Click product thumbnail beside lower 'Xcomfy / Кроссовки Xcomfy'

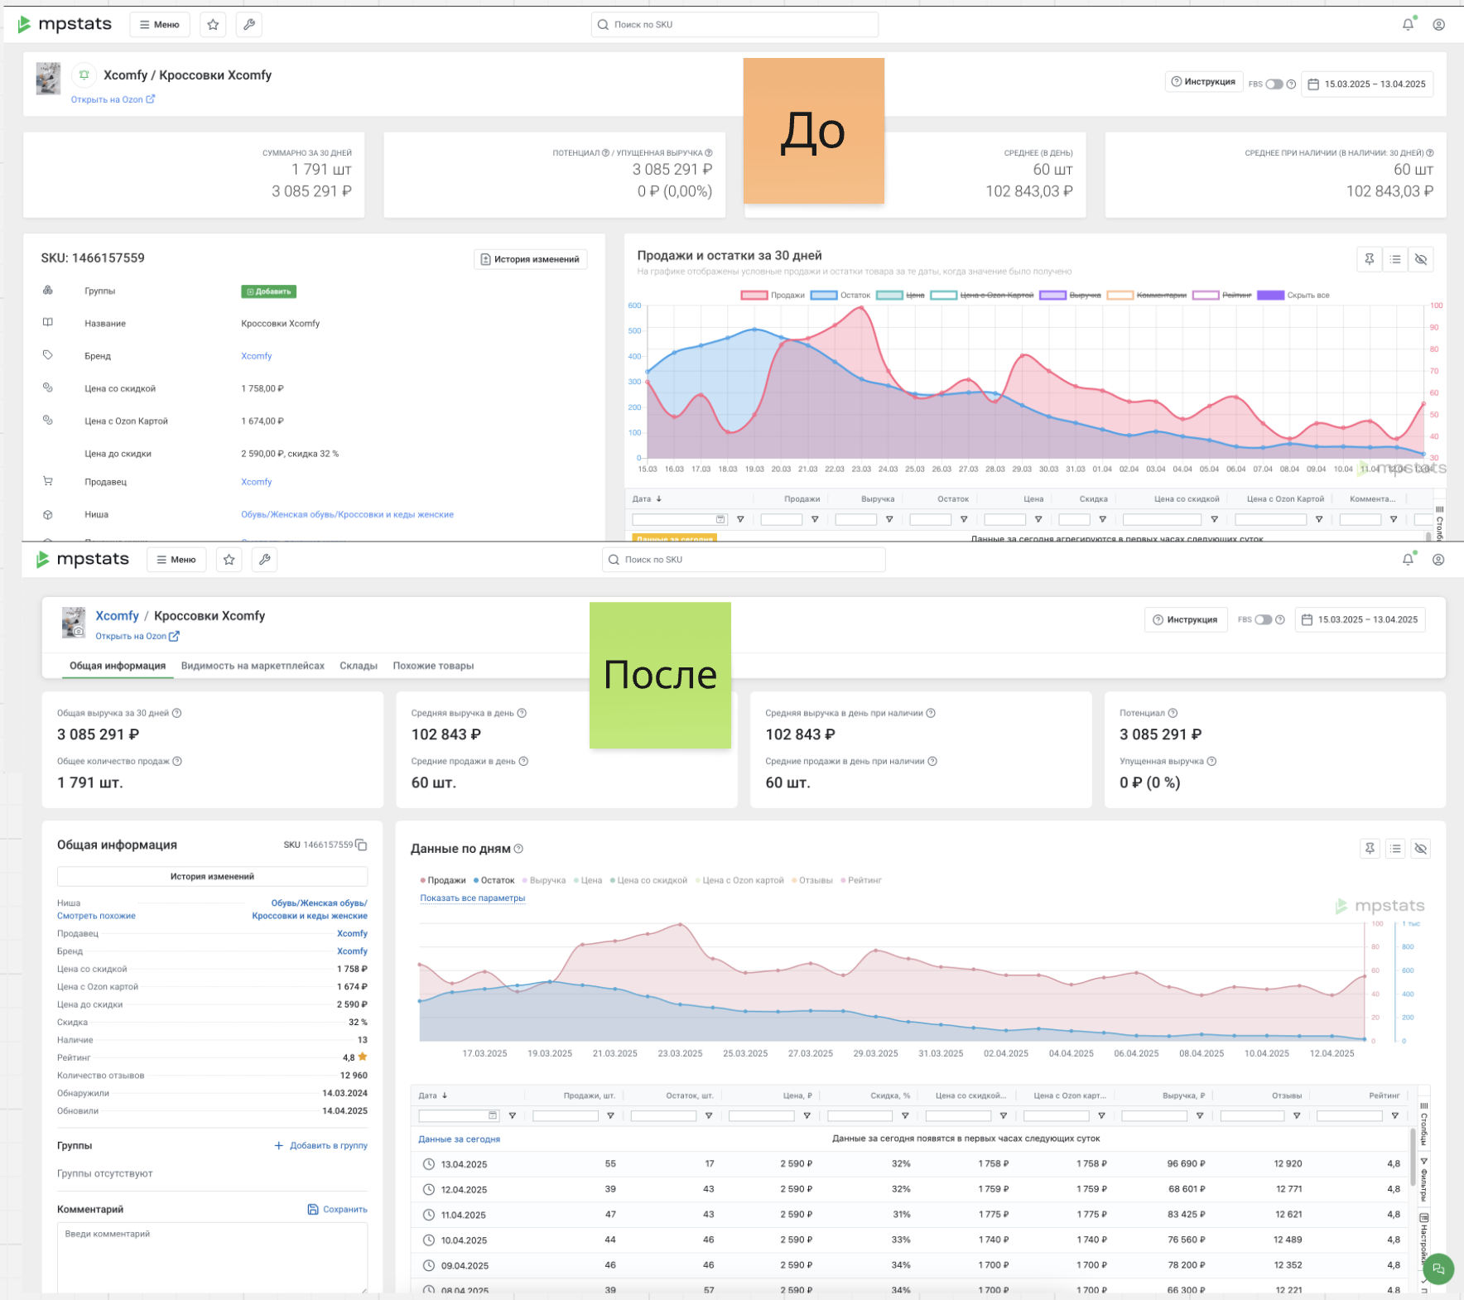pyautogui.click(x=74, y=623)
